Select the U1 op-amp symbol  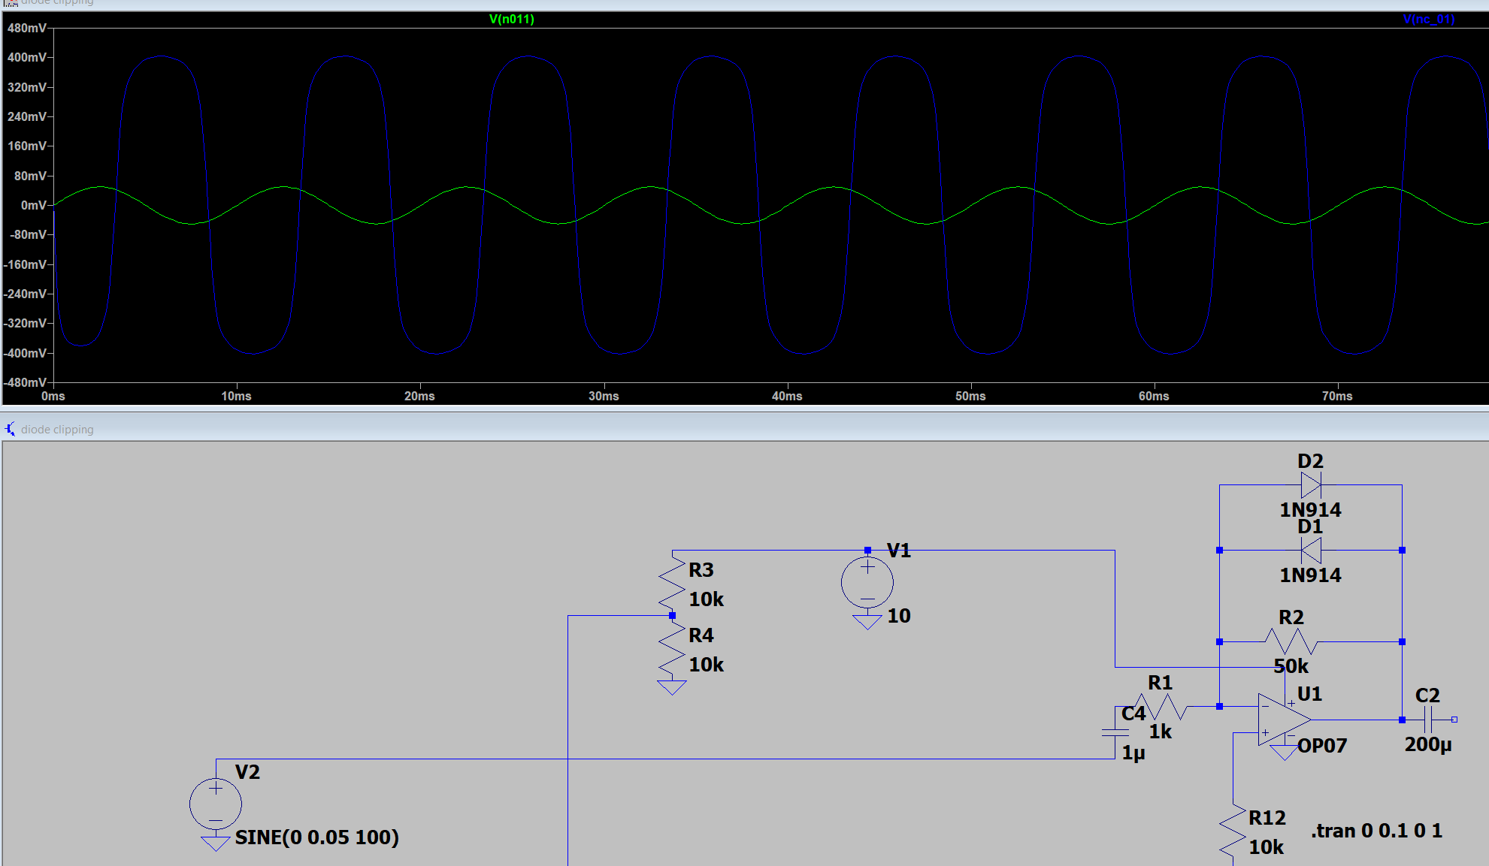click(1285, 720)
